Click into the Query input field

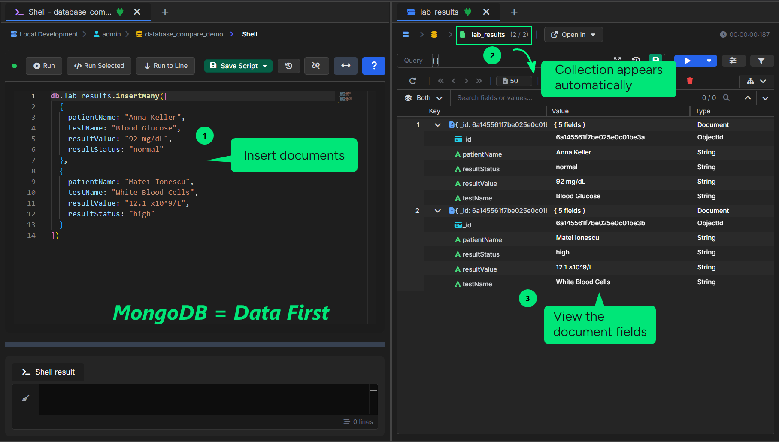click(x=521, y=61)
